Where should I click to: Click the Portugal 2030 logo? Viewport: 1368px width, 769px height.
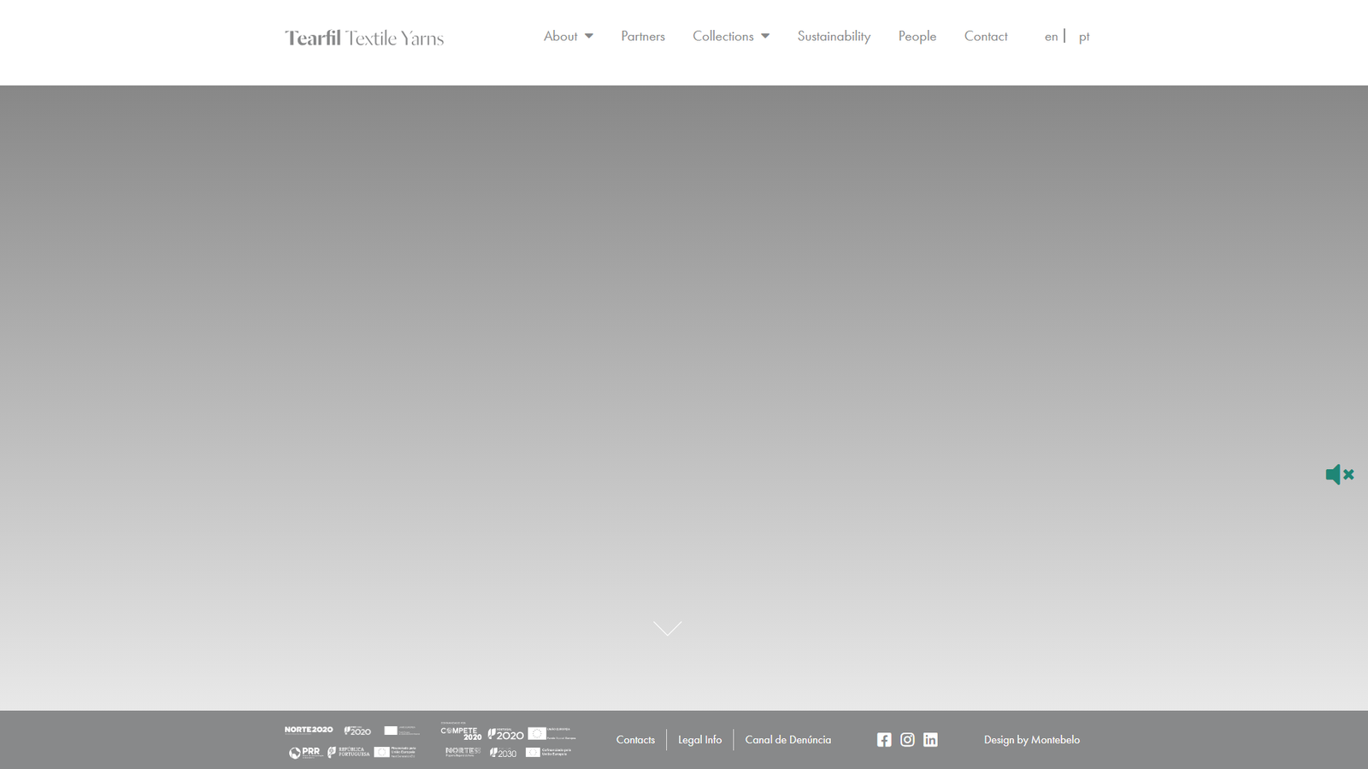[503, 754]
